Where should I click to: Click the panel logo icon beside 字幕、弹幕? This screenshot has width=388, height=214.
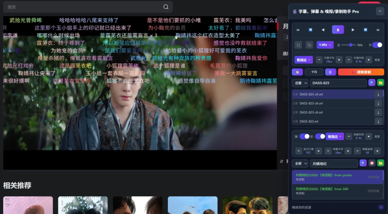click(295, 12)
